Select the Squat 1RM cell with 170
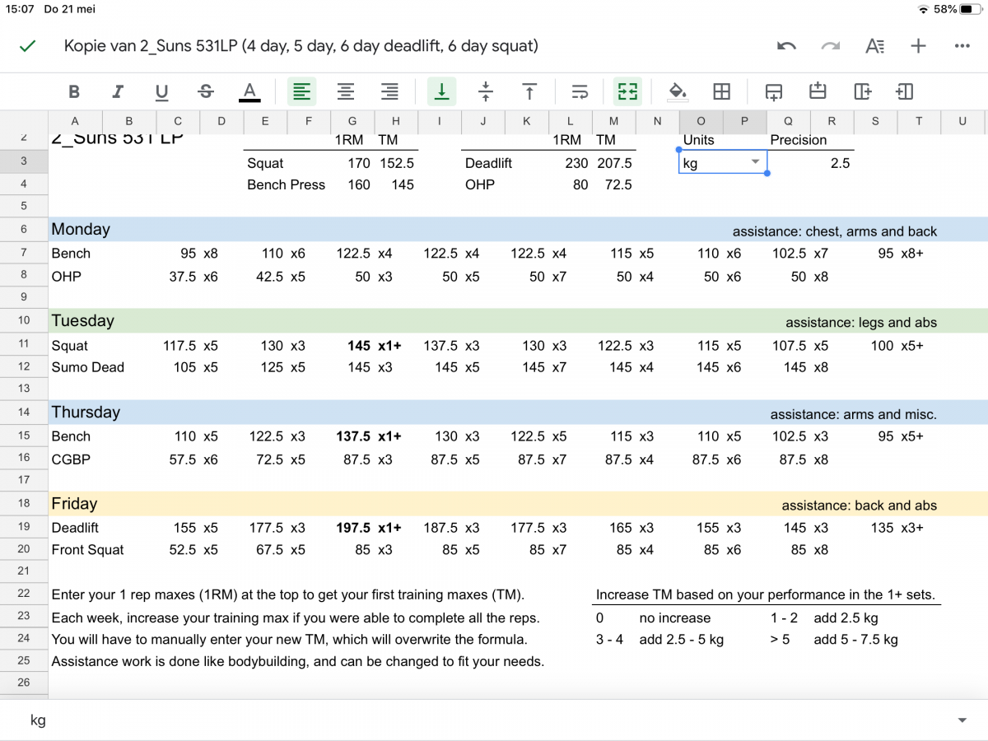 [352, 163]
